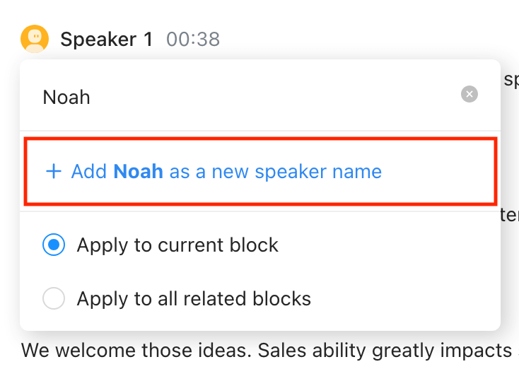Select the Apply to all related blocks radio button

point(54,298)
